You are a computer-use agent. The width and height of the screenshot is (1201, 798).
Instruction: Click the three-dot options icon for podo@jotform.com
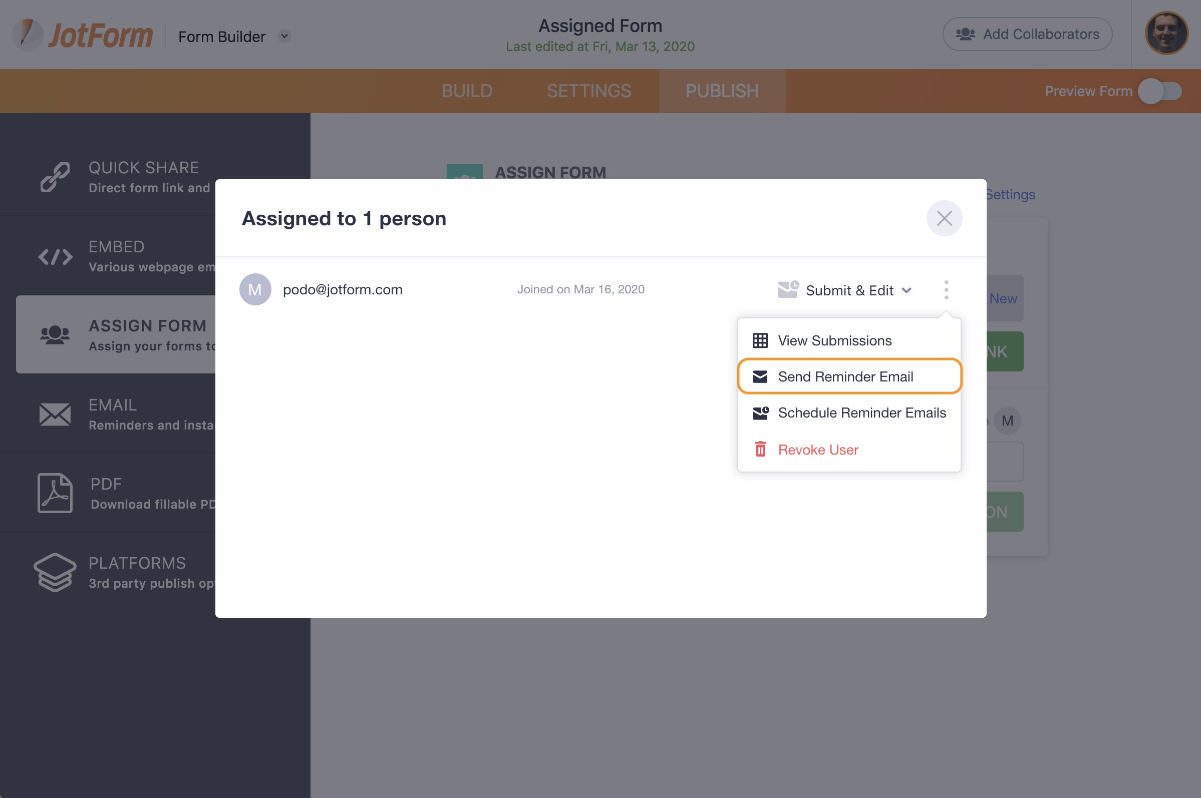946,289
